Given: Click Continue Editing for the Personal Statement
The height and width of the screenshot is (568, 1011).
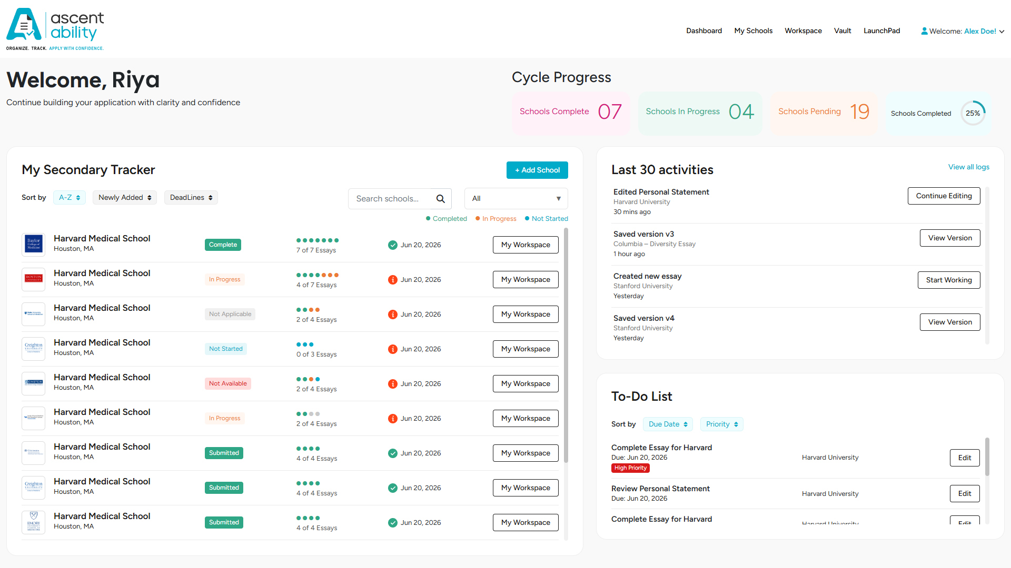Looking at the screenshot, I should pyautogui.click(x=944, y=196).
